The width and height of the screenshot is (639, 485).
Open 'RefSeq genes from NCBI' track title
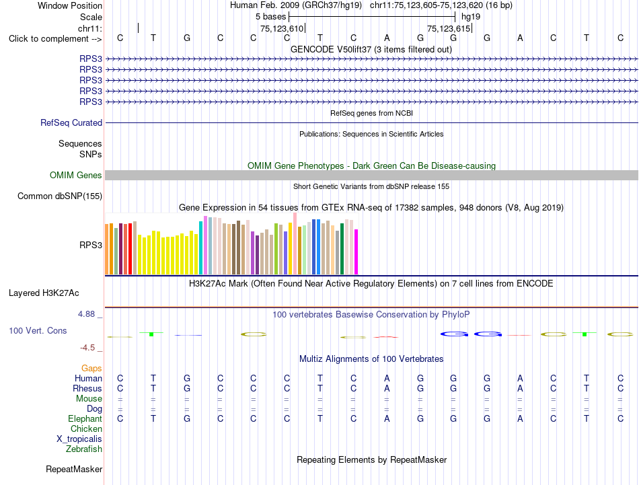371,113
